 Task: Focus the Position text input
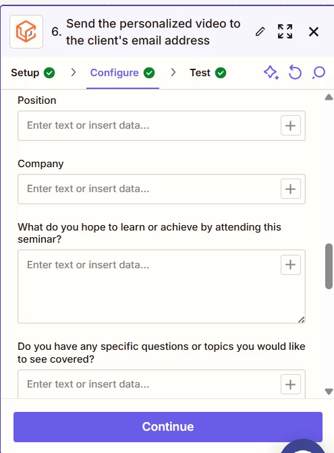149,125
